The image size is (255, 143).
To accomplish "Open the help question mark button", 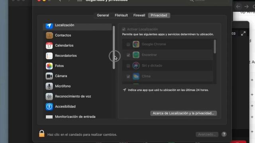I will (224, 134).
